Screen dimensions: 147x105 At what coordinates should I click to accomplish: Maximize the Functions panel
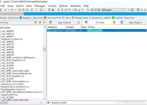coord(36,22)
